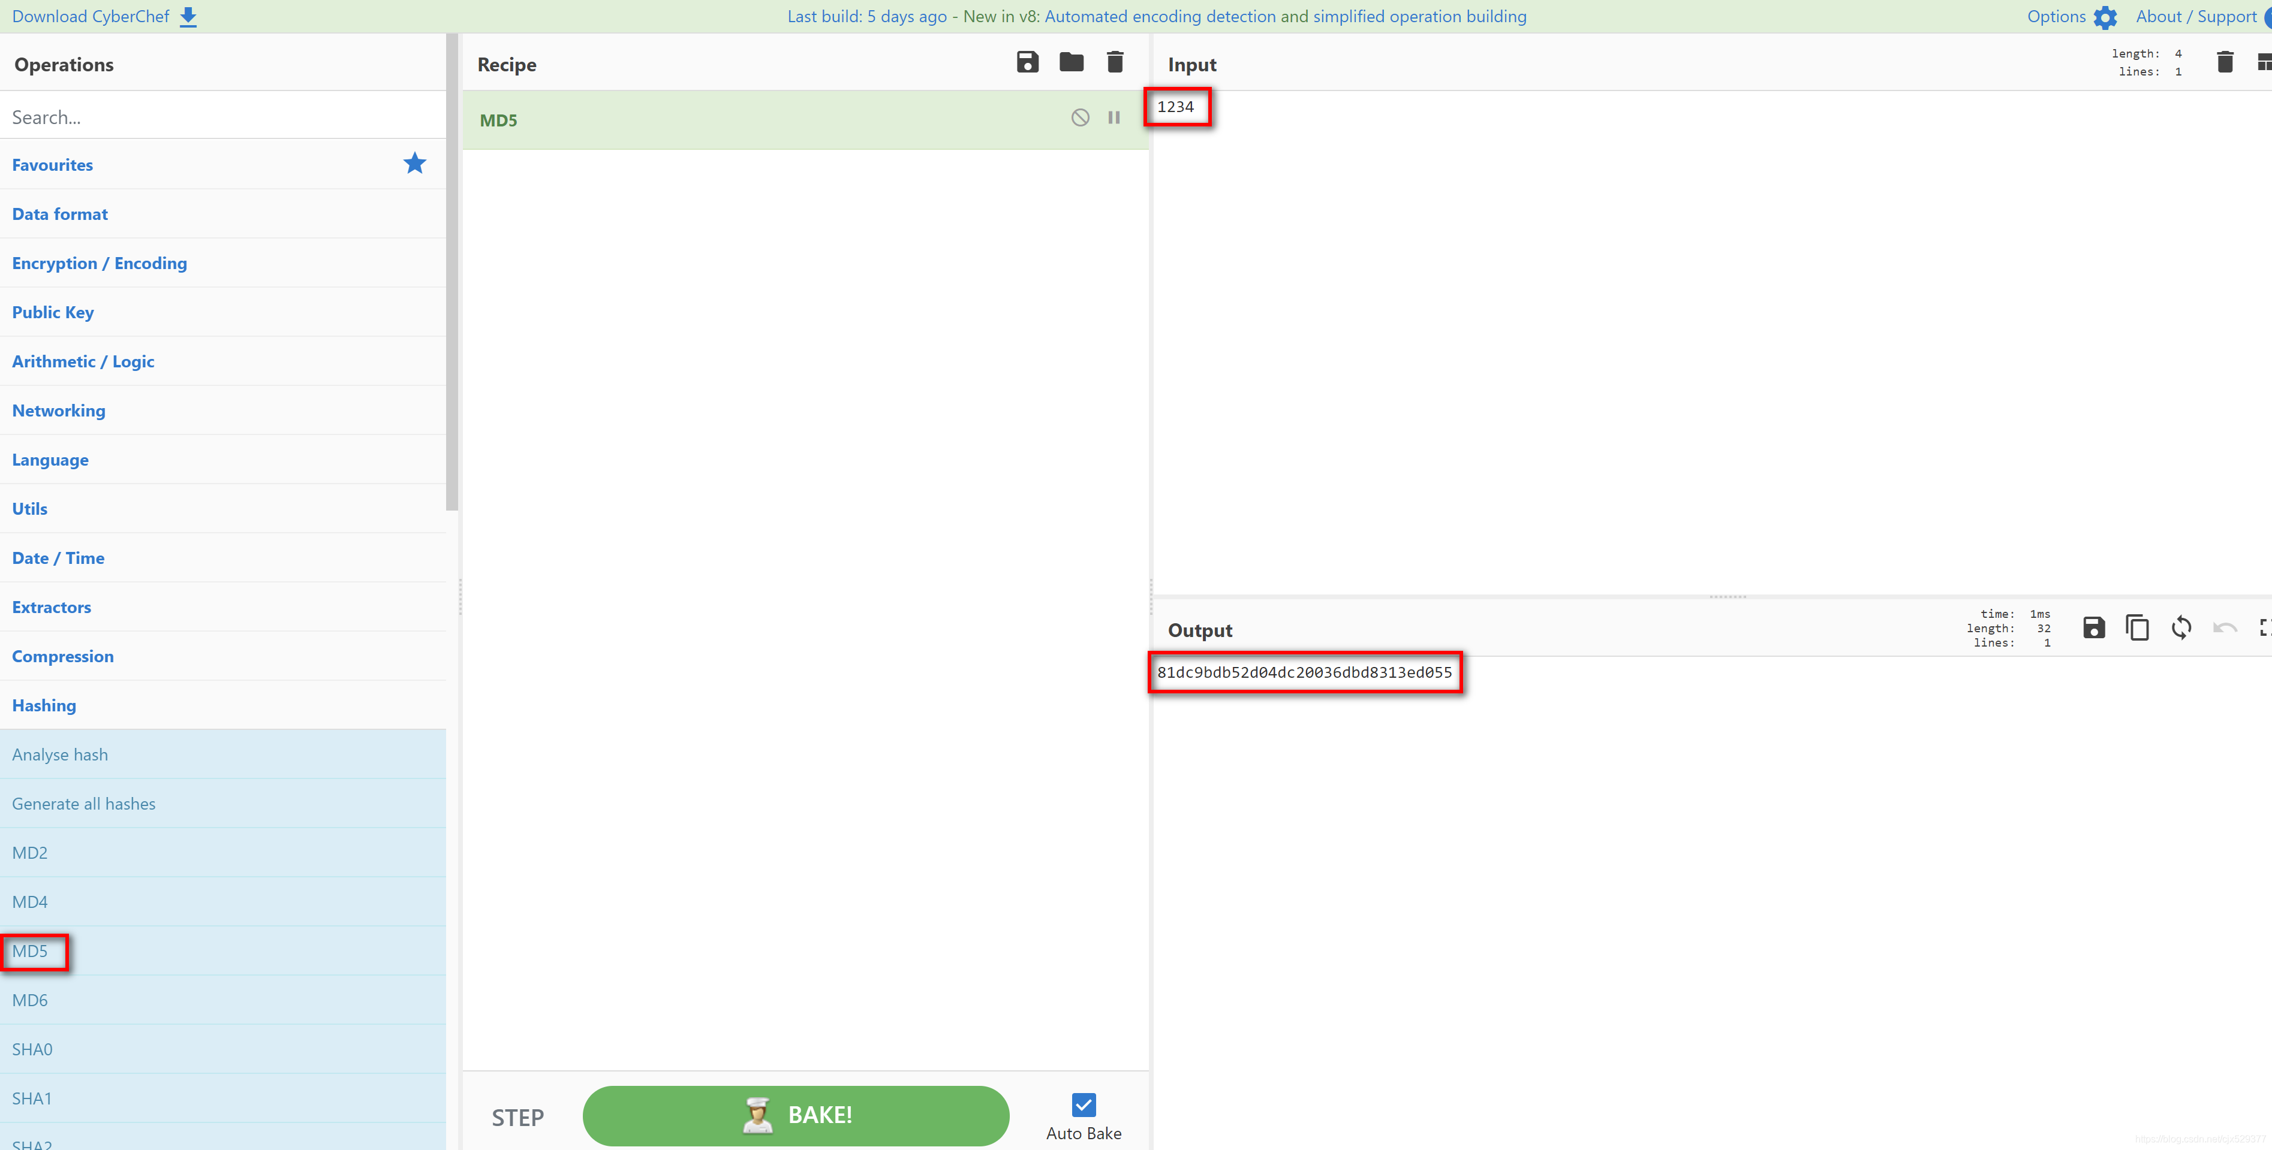Image resolution: width=2272 pixels, height=1150 pixels.
Task: Expand the Hashing category
Action: pos(44,704)
